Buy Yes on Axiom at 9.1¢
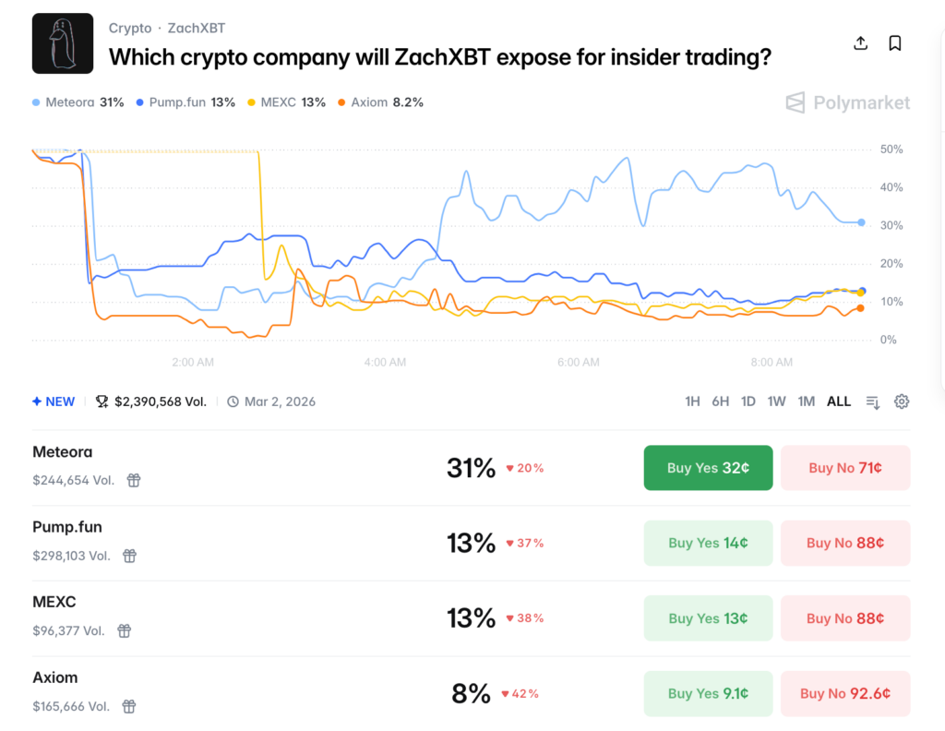 click(x=708, y=693)
